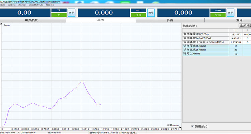Viewport: 251px width, 134px height.
Task: Switch to the 单图 single chart tab
Action: point(100,20)
